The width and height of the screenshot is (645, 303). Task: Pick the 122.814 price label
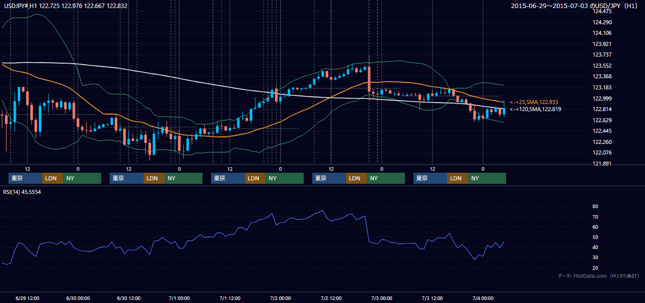(603, 109)
